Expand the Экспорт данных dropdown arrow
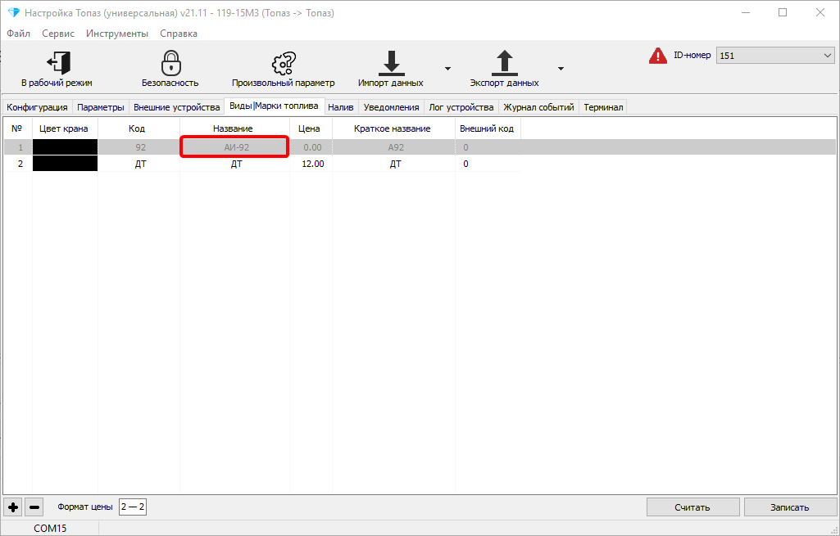Viewport: 840px width, 536px height. [x=561, y=69]
